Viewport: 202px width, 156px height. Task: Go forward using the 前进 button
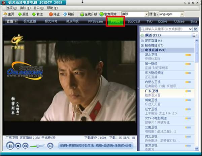point(37,14)
